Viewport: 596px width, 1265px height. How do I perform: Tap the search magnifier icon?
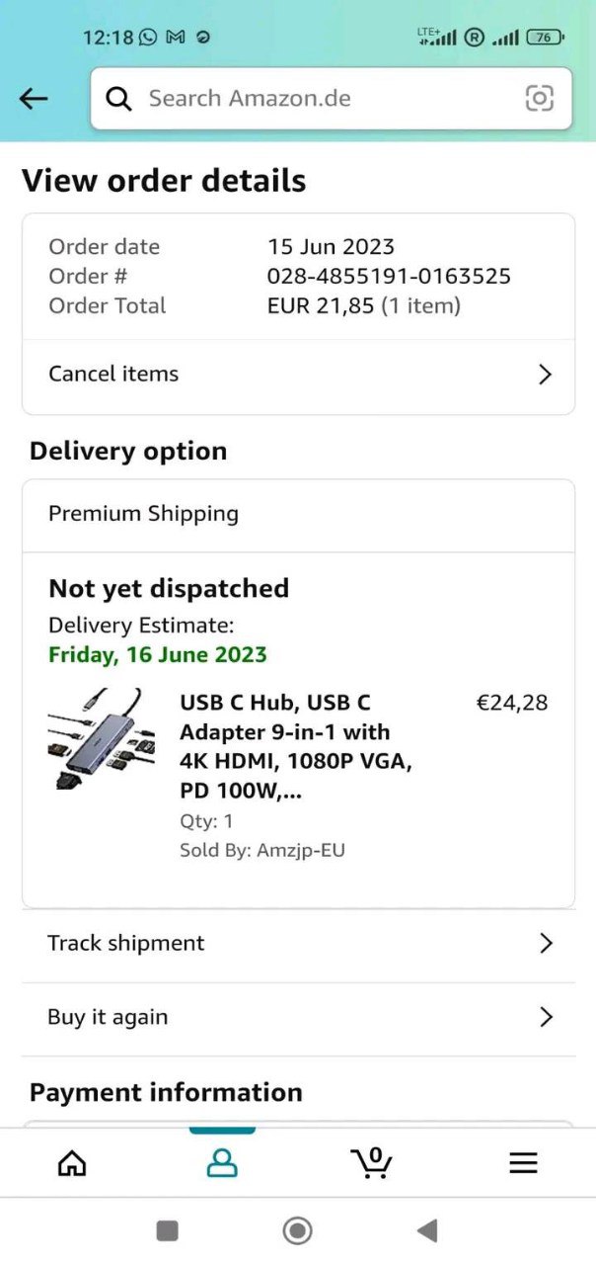(119, 98)
